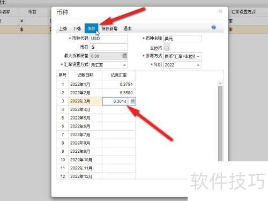Open the help icon in the dialog toolbar
The height and width of the screenshot is (201, 268).
coord(214,27)
